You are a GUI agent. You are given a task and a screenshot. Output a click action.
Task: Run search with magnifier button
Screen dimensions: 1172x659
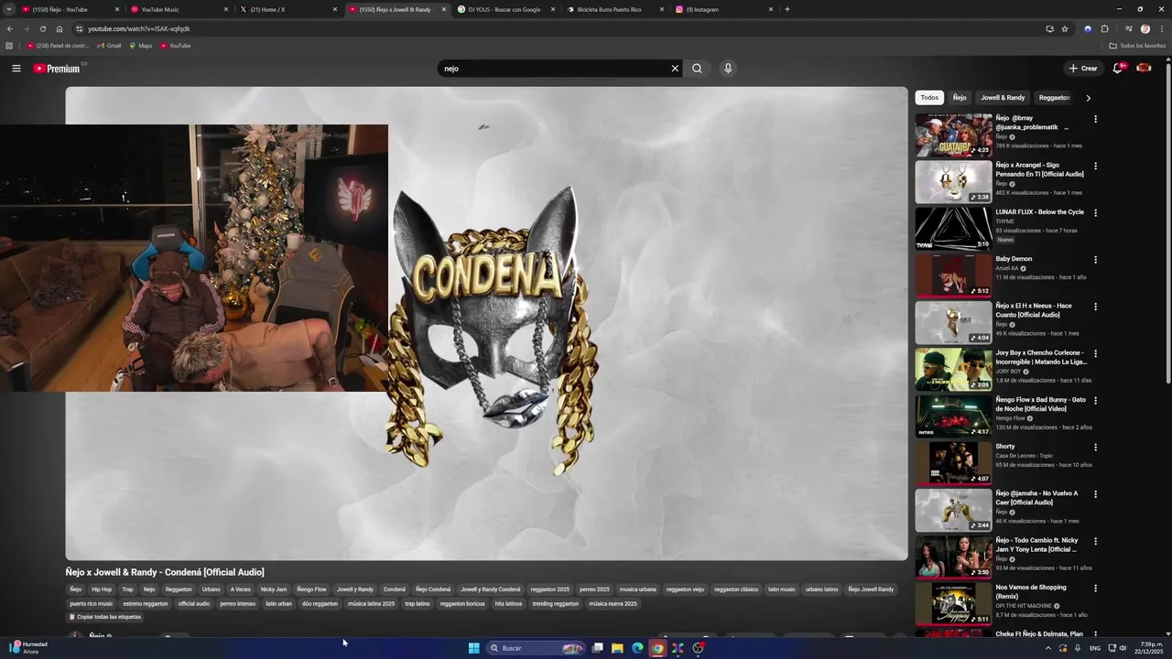[x=697, y=69]
